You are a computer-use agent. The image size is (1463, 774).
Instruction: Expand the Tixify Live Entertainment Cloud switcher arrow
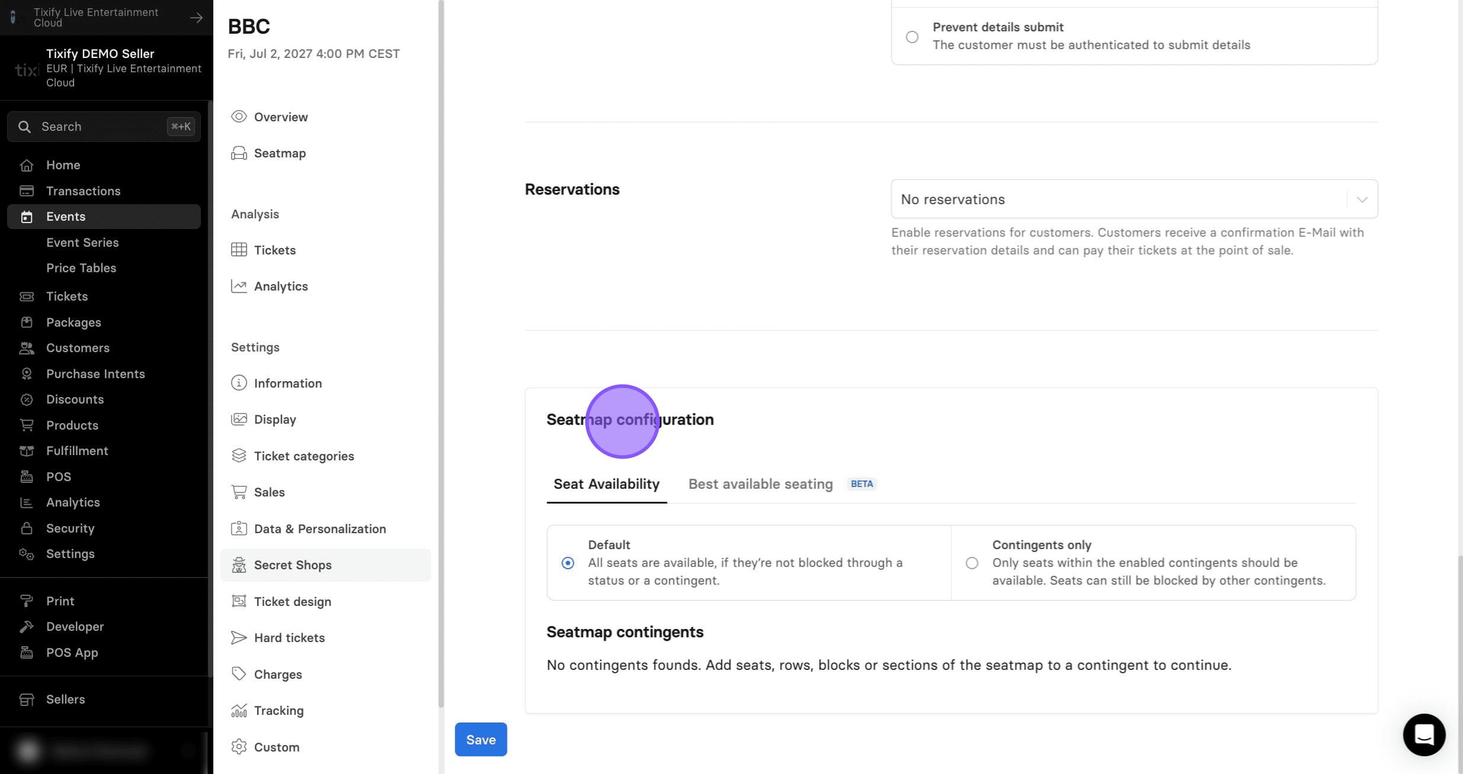(196, 18)
